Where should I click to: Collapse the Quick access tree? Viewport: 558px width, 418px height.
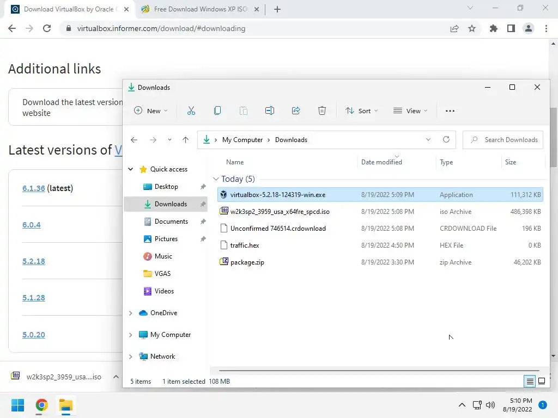click(131, 169)
